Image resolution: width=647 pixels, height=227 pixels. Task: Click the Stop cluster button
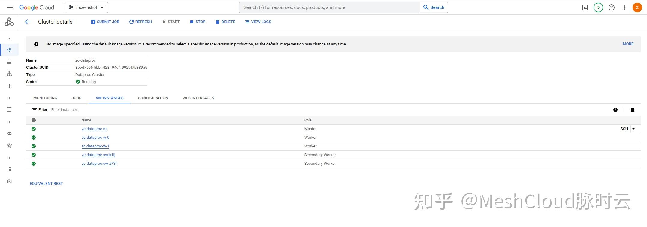point(198,22)
